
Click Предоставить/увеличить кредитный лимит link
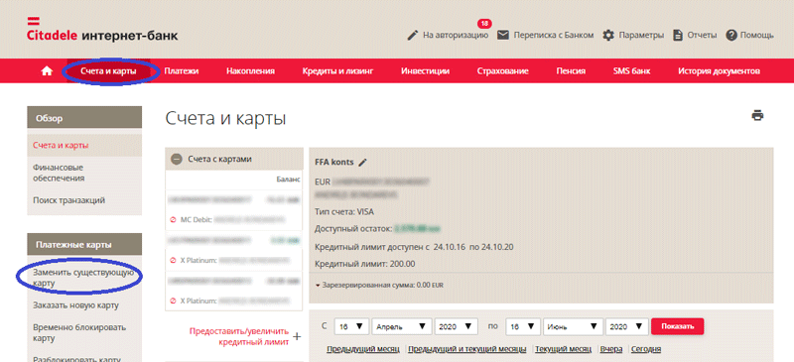[x=239, y=336]
